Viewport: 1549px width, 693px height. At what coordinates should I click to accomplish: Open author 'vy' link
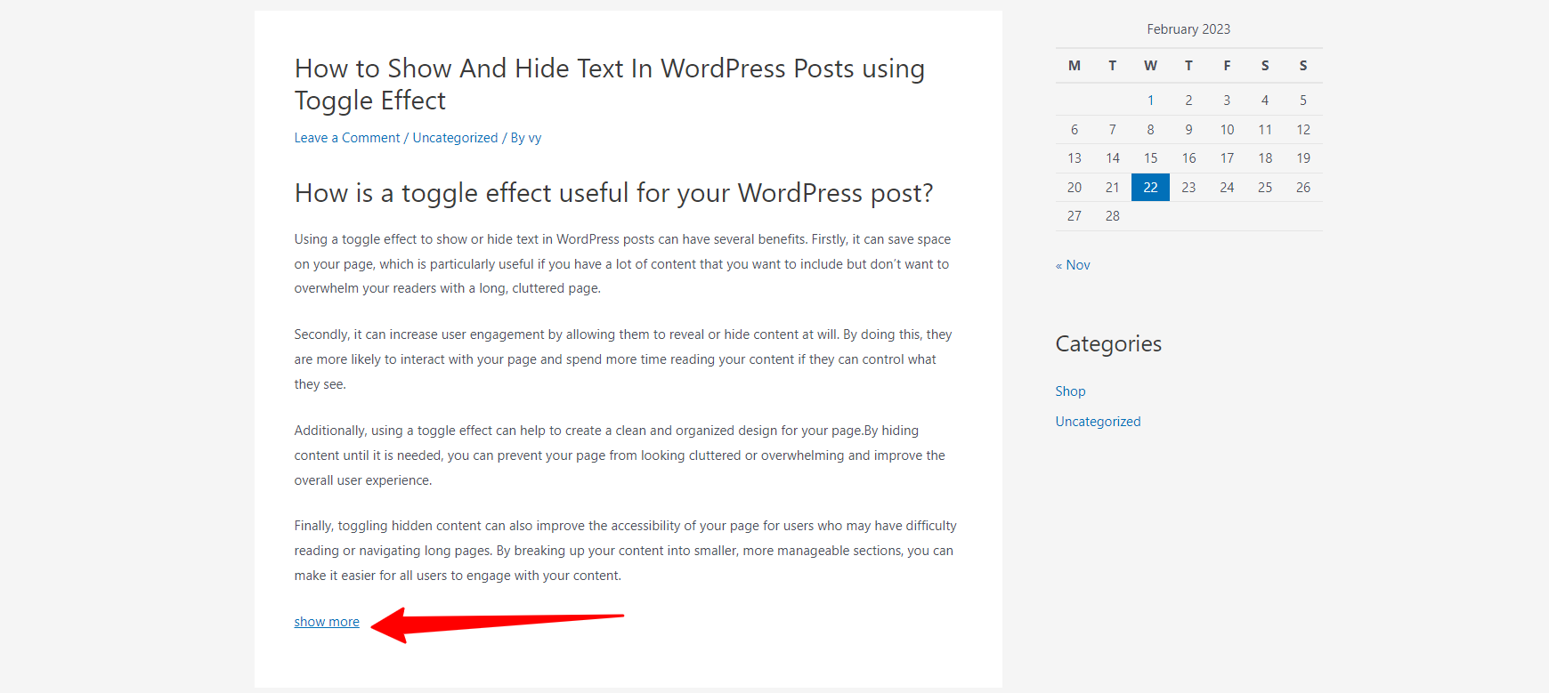[535, 138]
